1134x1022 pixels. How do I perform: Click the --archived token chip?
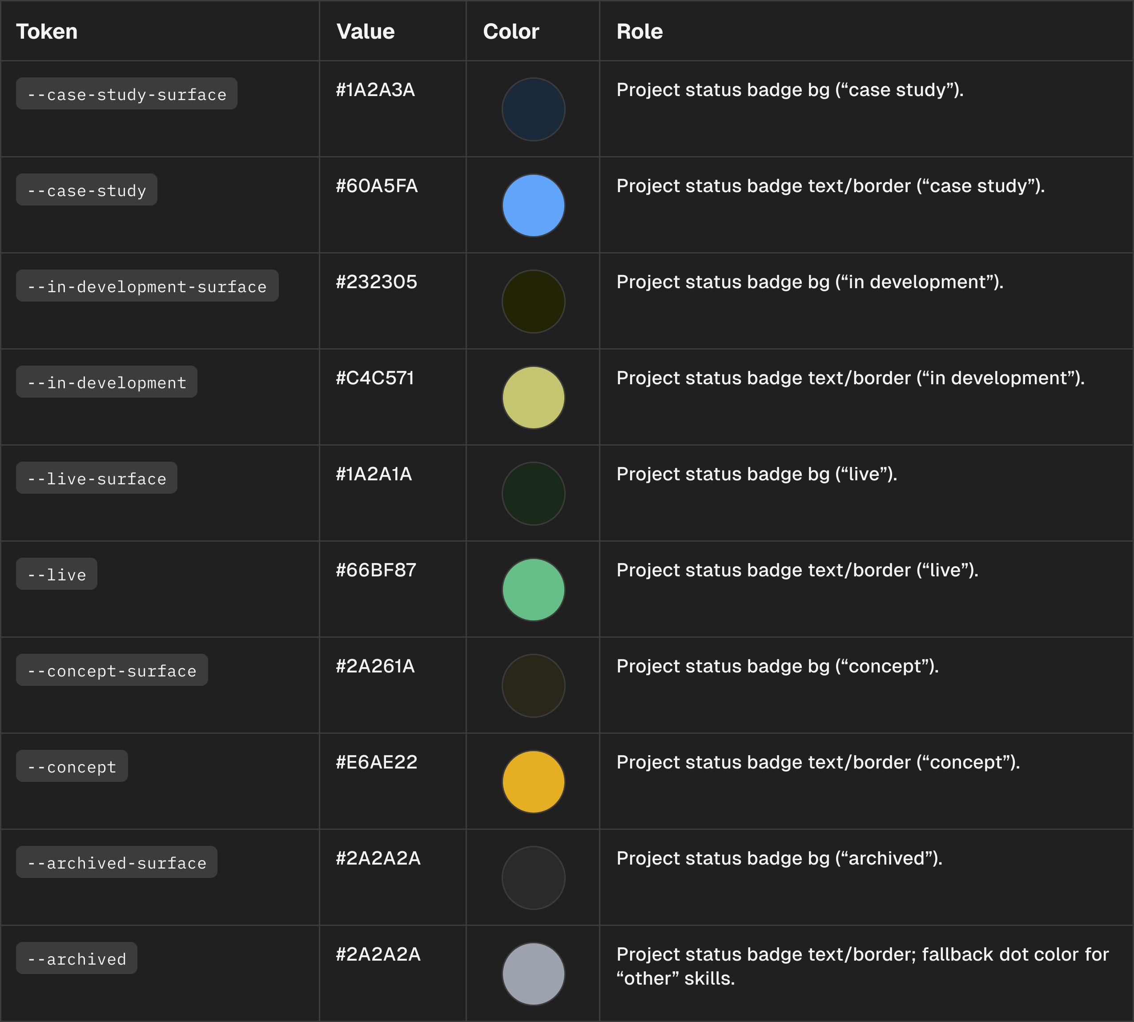[76, 958]
